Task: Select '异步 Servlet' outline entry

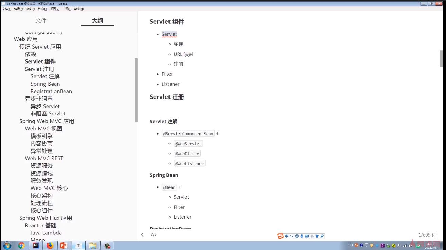Action: click(45, 106)
